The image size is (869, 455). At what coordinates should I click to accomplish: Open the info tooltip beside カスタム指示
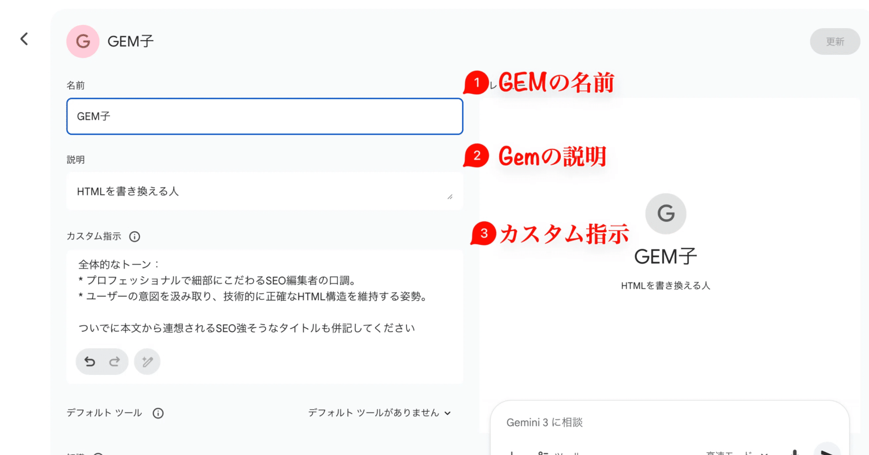click(134, 236)
